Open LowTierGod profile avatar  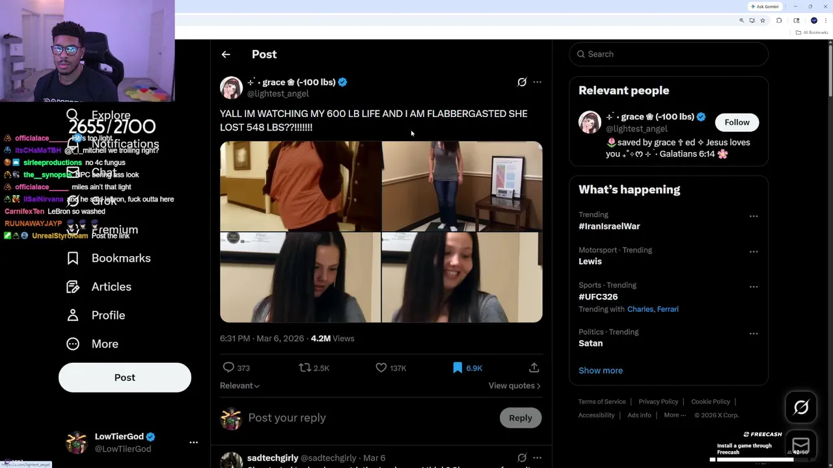click(77, 443)
